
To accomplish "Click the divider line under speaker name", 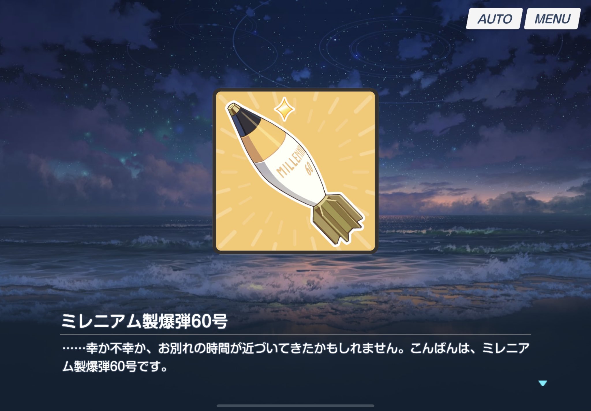I will click(295, 334).
